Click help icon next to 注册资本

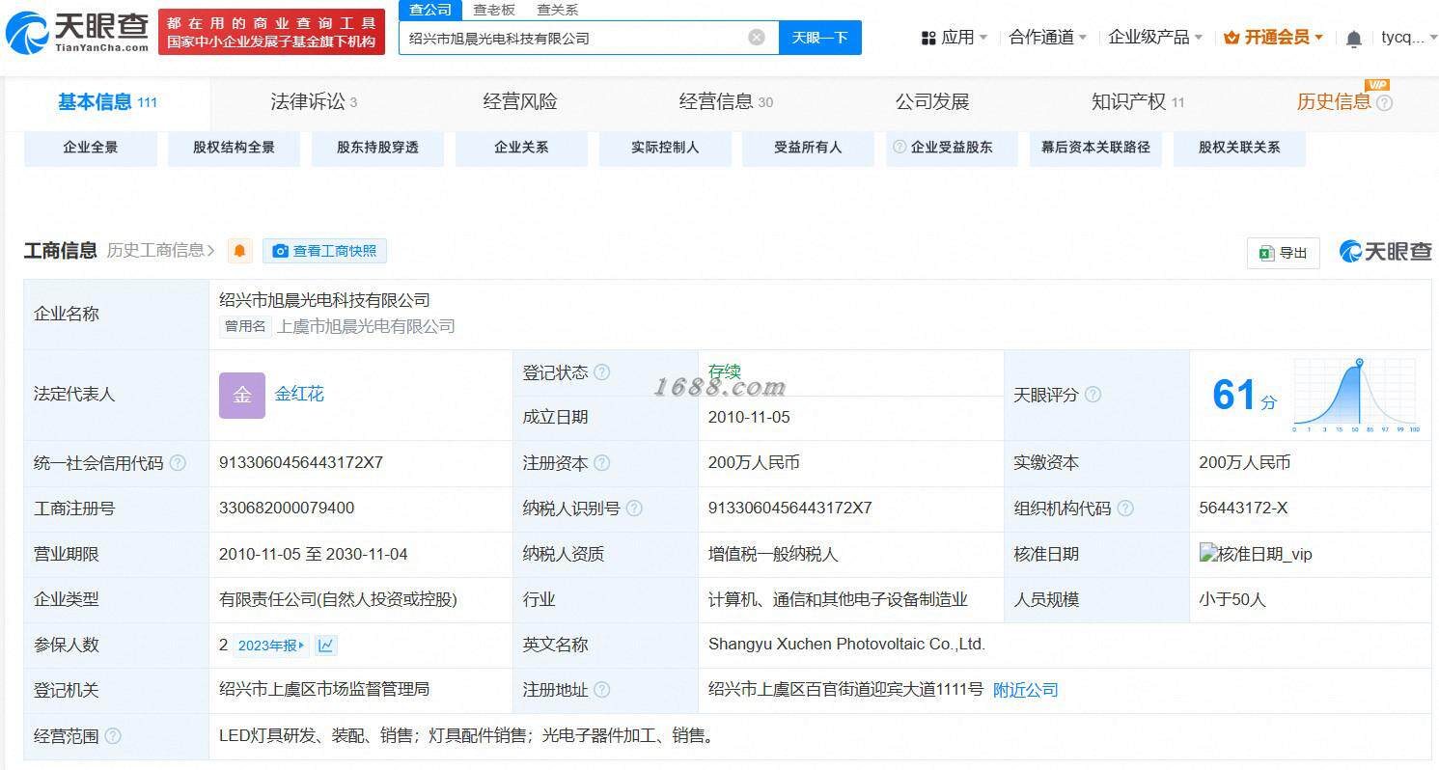click(602, 463)
